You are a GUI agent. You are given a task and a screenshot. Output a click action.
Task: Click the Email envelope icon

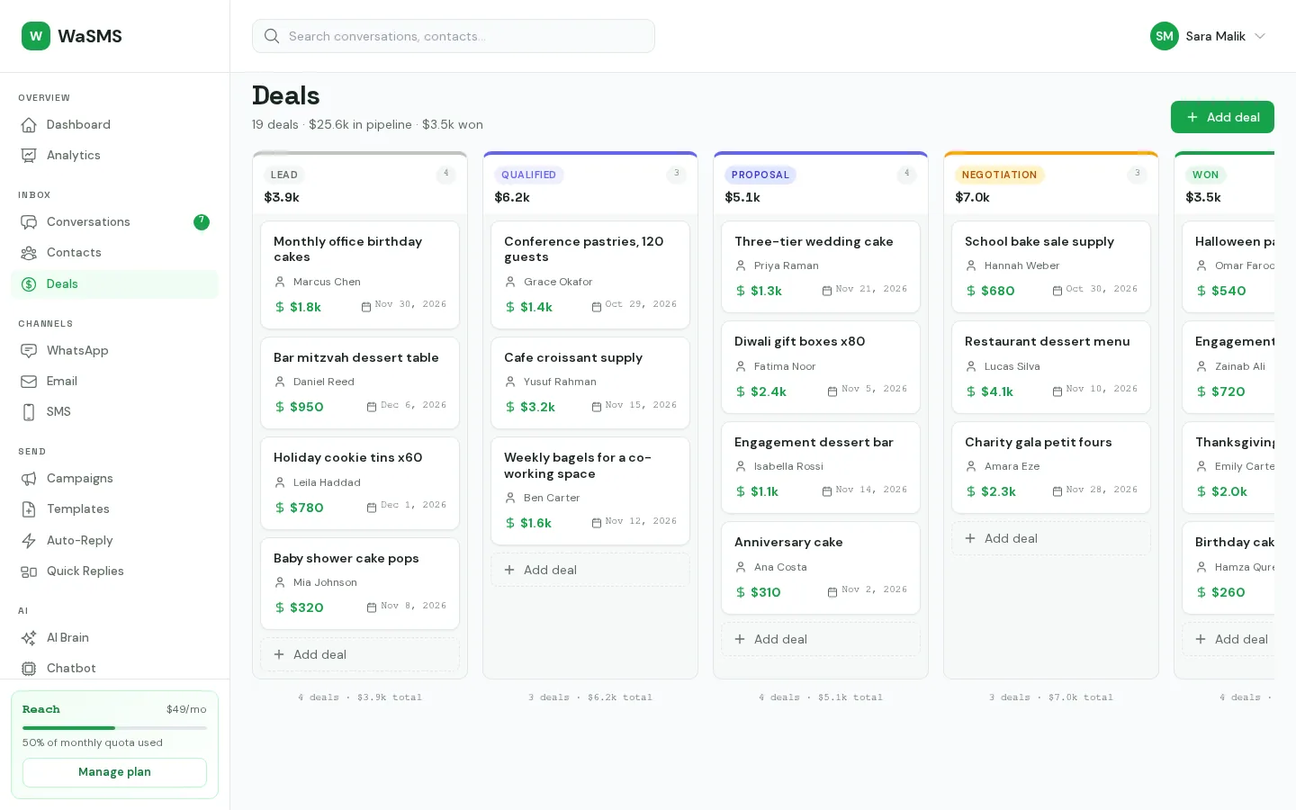(x=29, y=382)
